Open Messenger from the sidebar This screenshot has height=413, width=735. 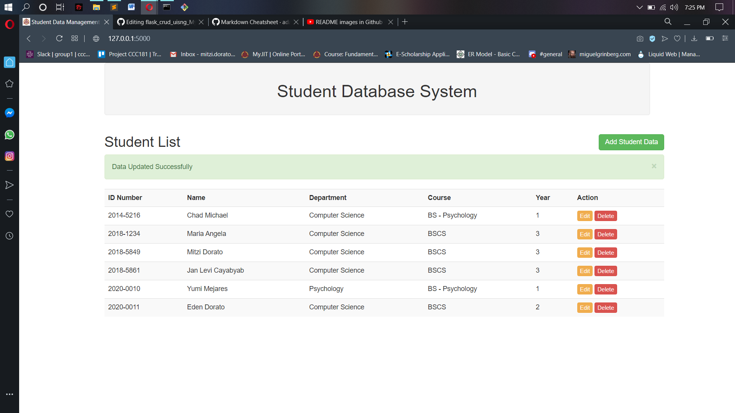coord(9,112)
